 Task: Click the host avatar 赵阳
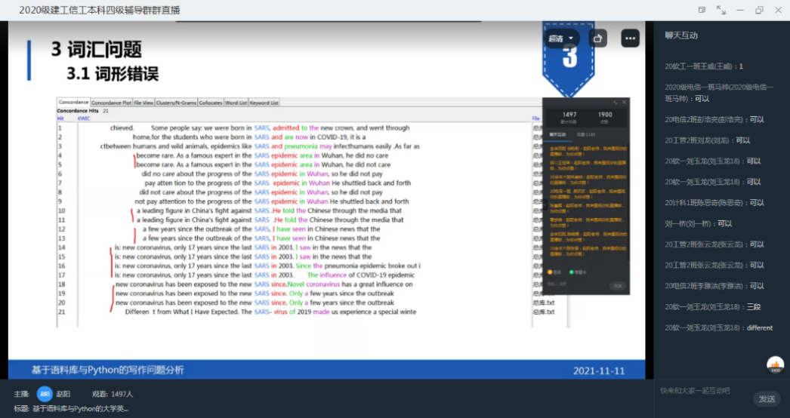pos(45,394)
